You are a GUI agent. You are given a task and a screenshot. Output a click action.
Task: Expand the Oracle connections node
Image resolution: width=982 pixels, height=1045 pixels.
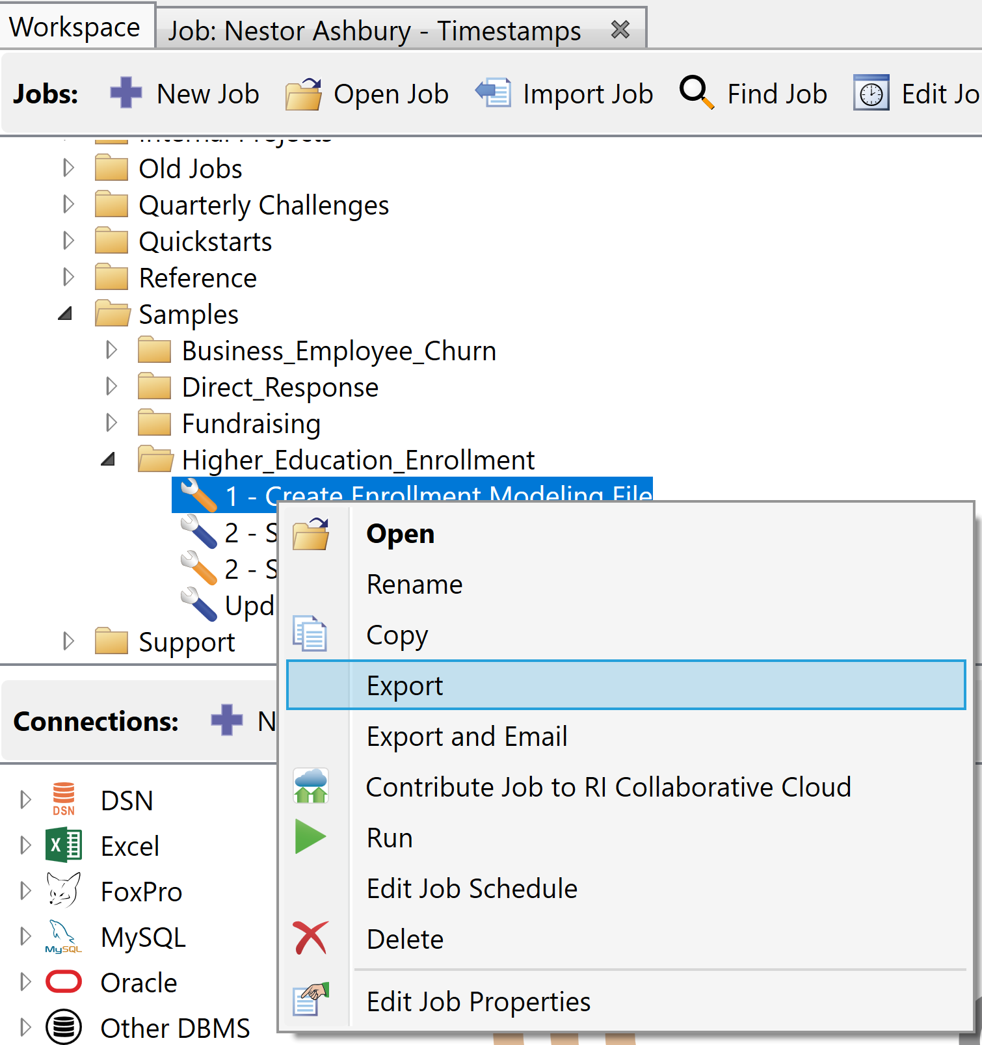pyautogui.click(x=25, y=981)
